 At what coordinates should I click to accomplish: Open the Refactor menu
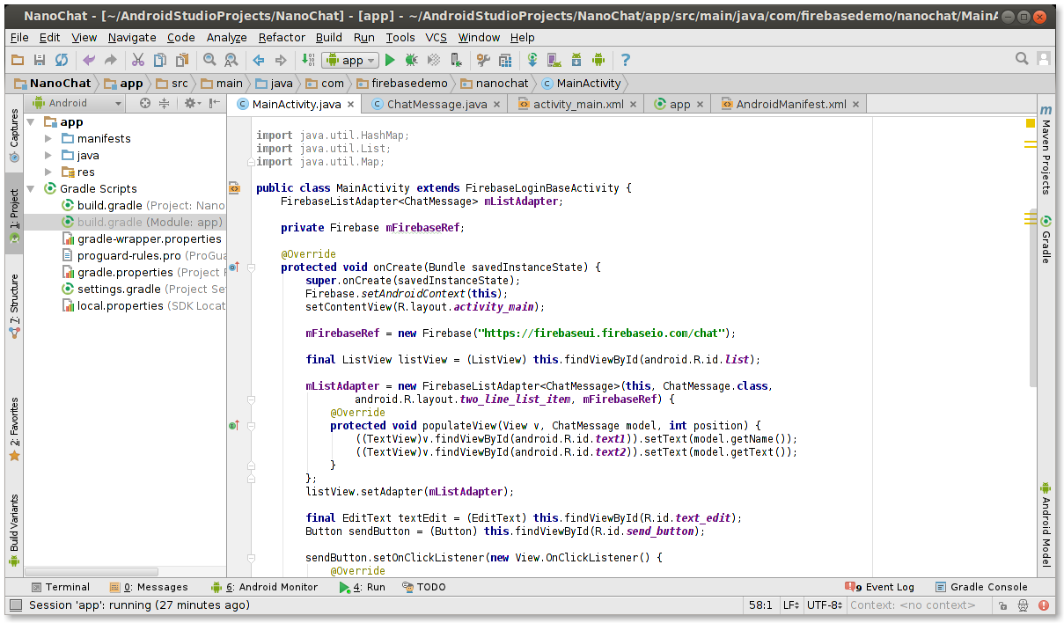coord(282,37)
